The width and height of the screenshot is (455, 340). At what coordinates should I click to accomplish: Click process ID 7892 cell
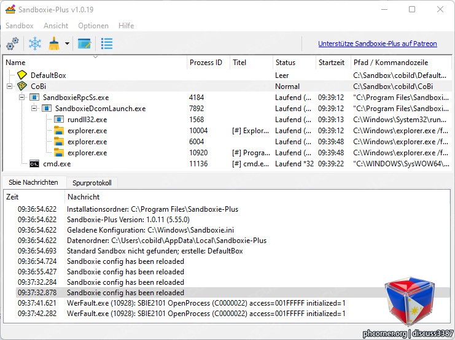(196, 108)
